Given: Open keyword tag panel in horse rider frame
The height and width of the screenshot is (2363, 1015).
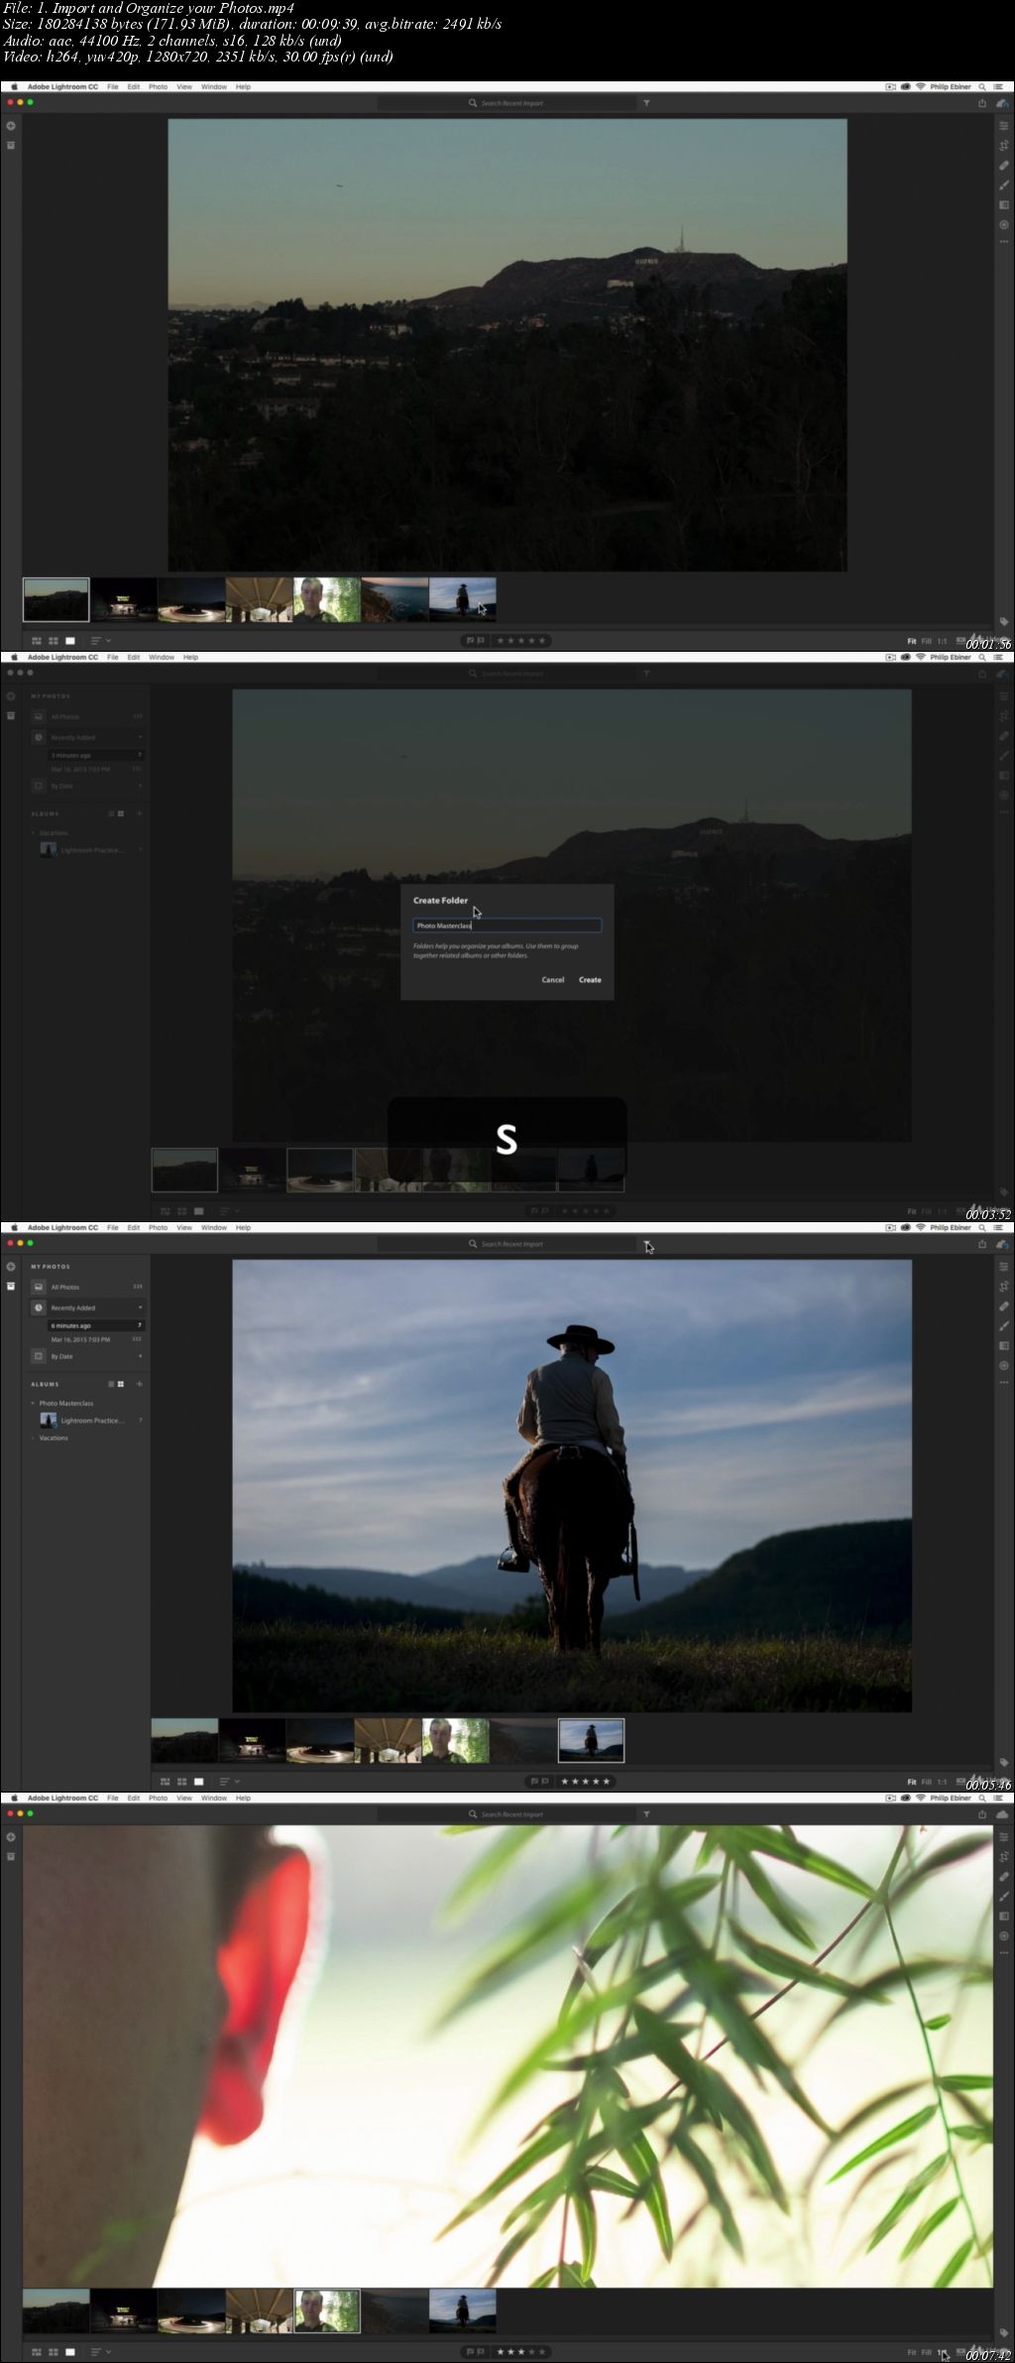Looking at the screenshot, I should [x=1003, y=1763].
